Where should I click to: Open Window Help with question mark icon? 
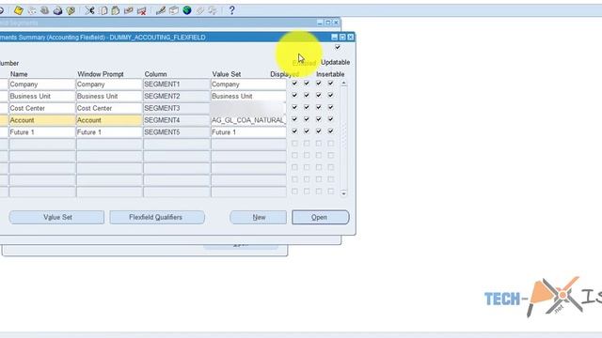(x=231, y=10)
